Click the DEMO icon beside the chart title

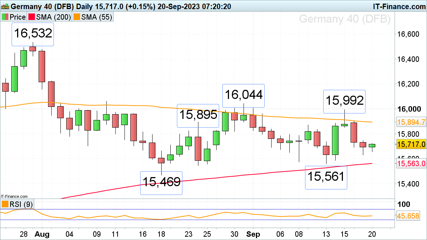click(5, 6)
